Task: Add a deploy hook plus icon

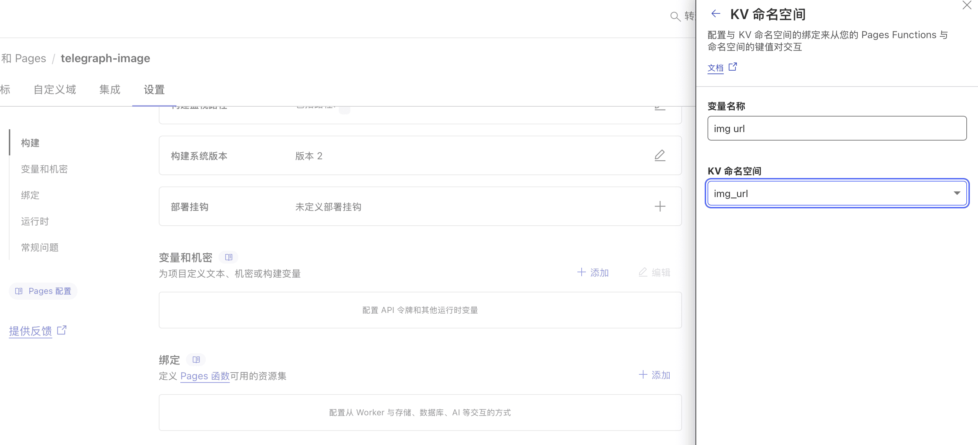Action: point(660,206)
